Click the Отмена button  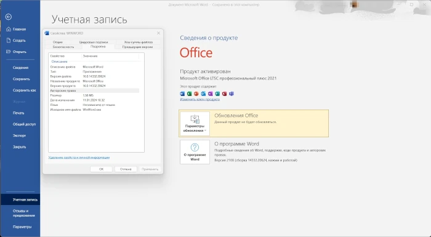[x=126, y=169]
